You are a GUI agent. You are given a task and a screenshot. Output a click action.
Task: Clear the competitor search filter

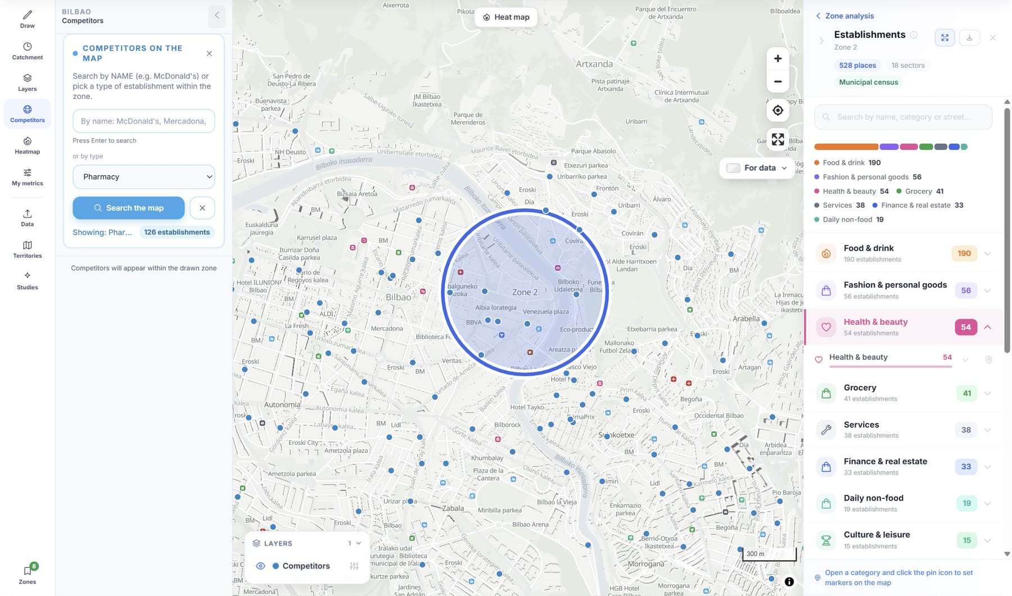coord(202,208)
